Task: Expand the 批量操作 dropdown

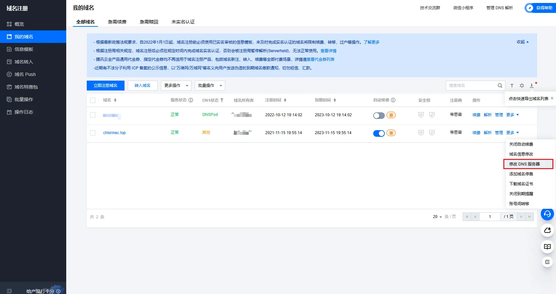Action: coord(210,86)
